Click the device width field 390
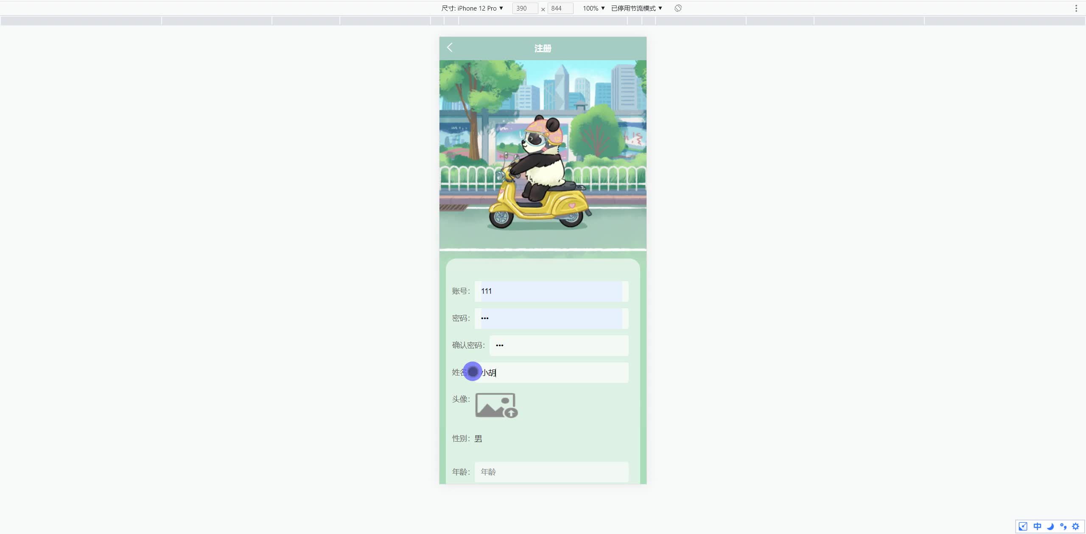1086x534 pixels. pos(525,8)
